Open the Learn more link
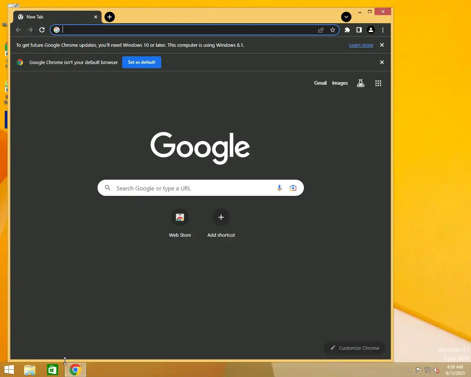Viewport: 471px width, 377px height. pos(361,45)
